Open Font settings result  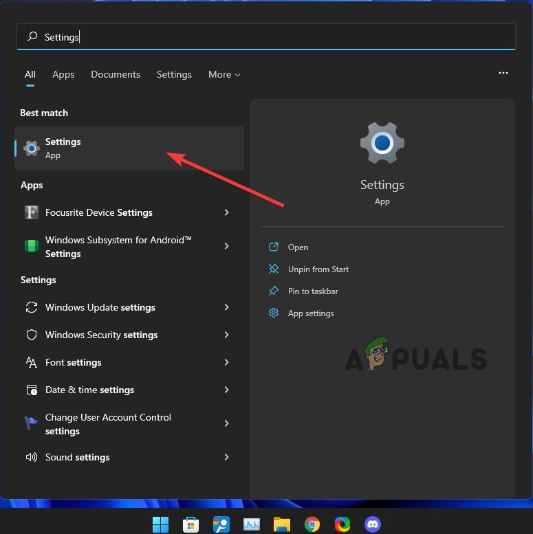click(x=129, y=362)
